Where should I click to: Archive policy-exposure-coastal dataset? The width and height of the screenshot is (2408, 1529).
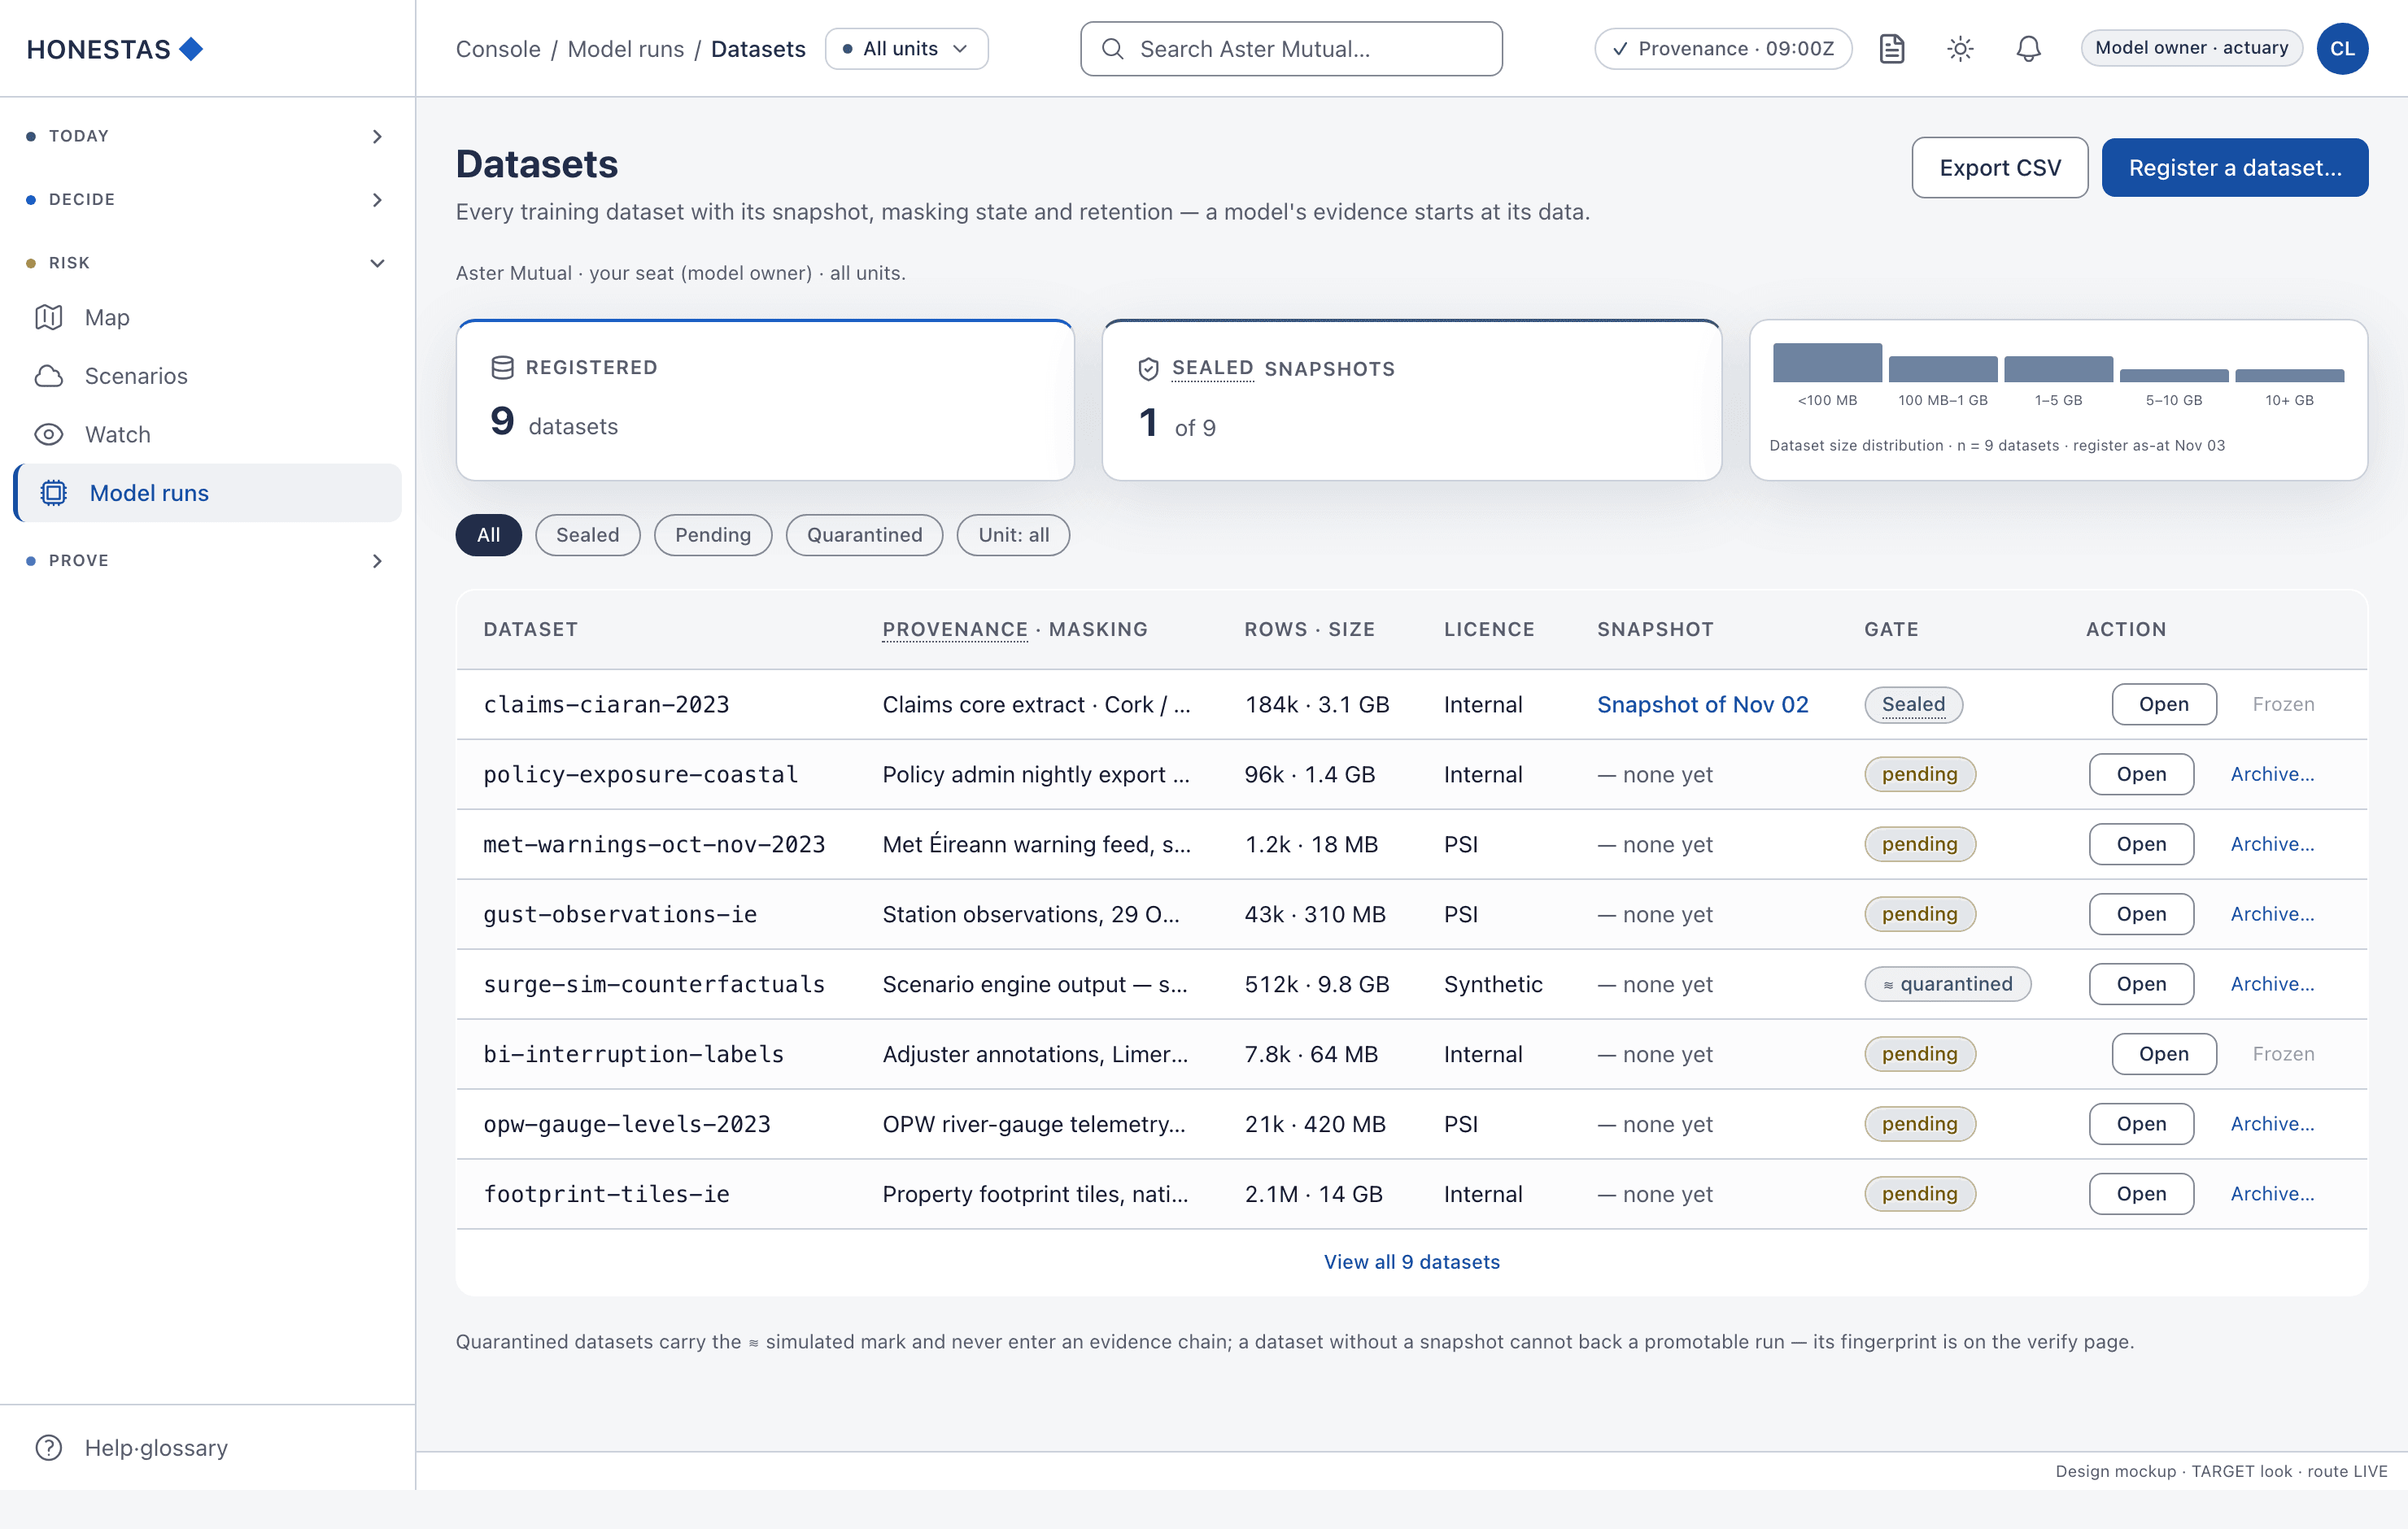click(2272, 774)
